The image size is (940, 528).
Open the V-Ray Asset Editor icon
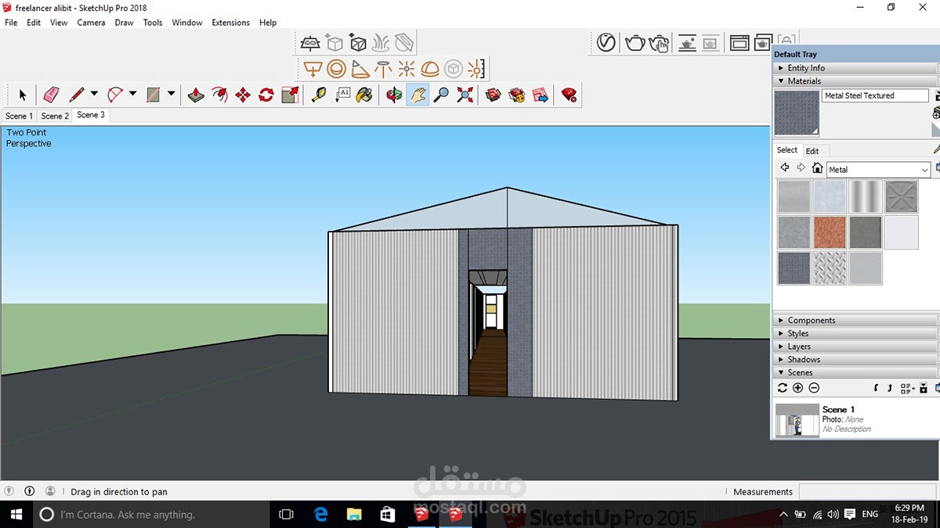click(x=606, y=43)
